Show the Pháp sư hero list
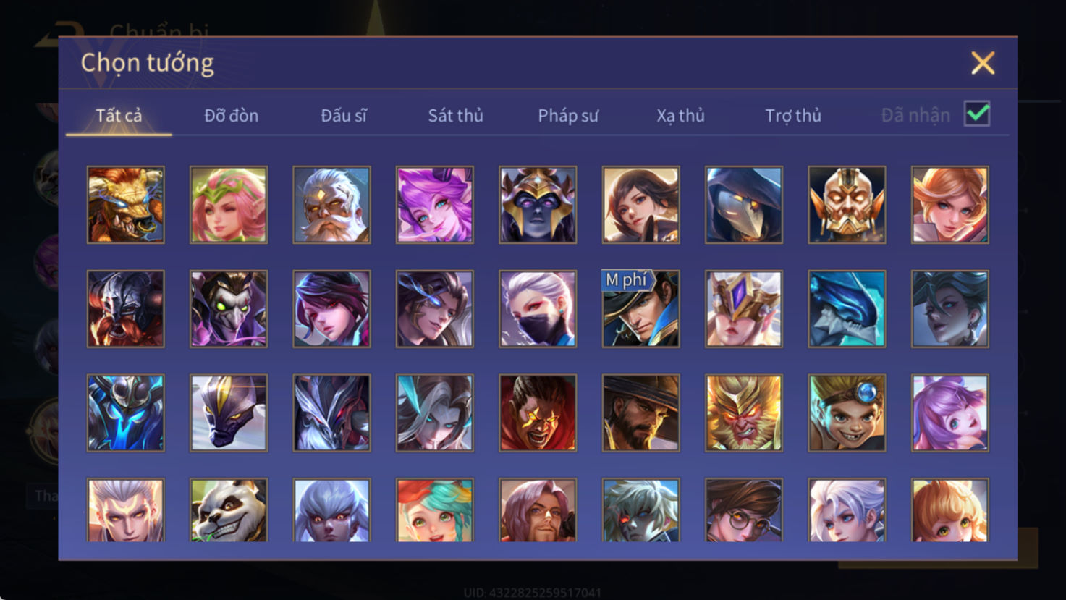Image resolution: width=1066 pixels, height=600 pixels. coord(568,116)
